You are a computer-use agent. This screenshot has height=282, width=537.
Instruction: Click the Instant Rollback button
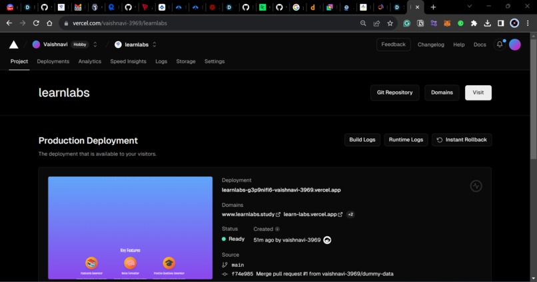pos(462,140)
